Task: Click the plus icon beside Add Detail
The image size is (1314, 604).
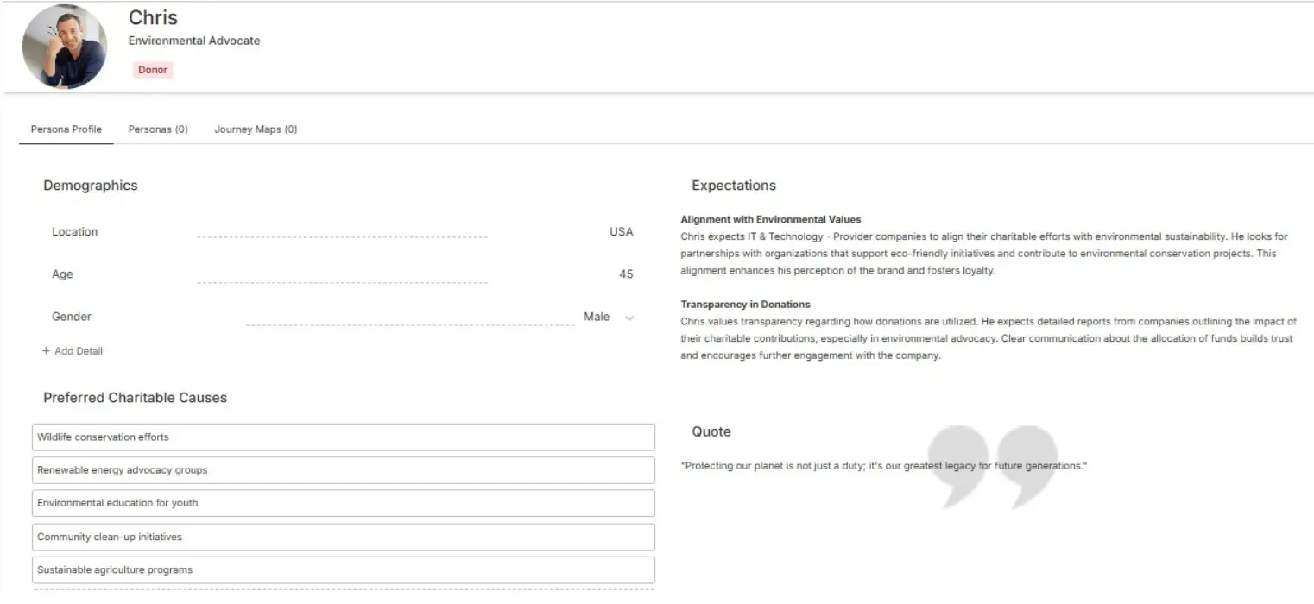Action: pos(44,350)
